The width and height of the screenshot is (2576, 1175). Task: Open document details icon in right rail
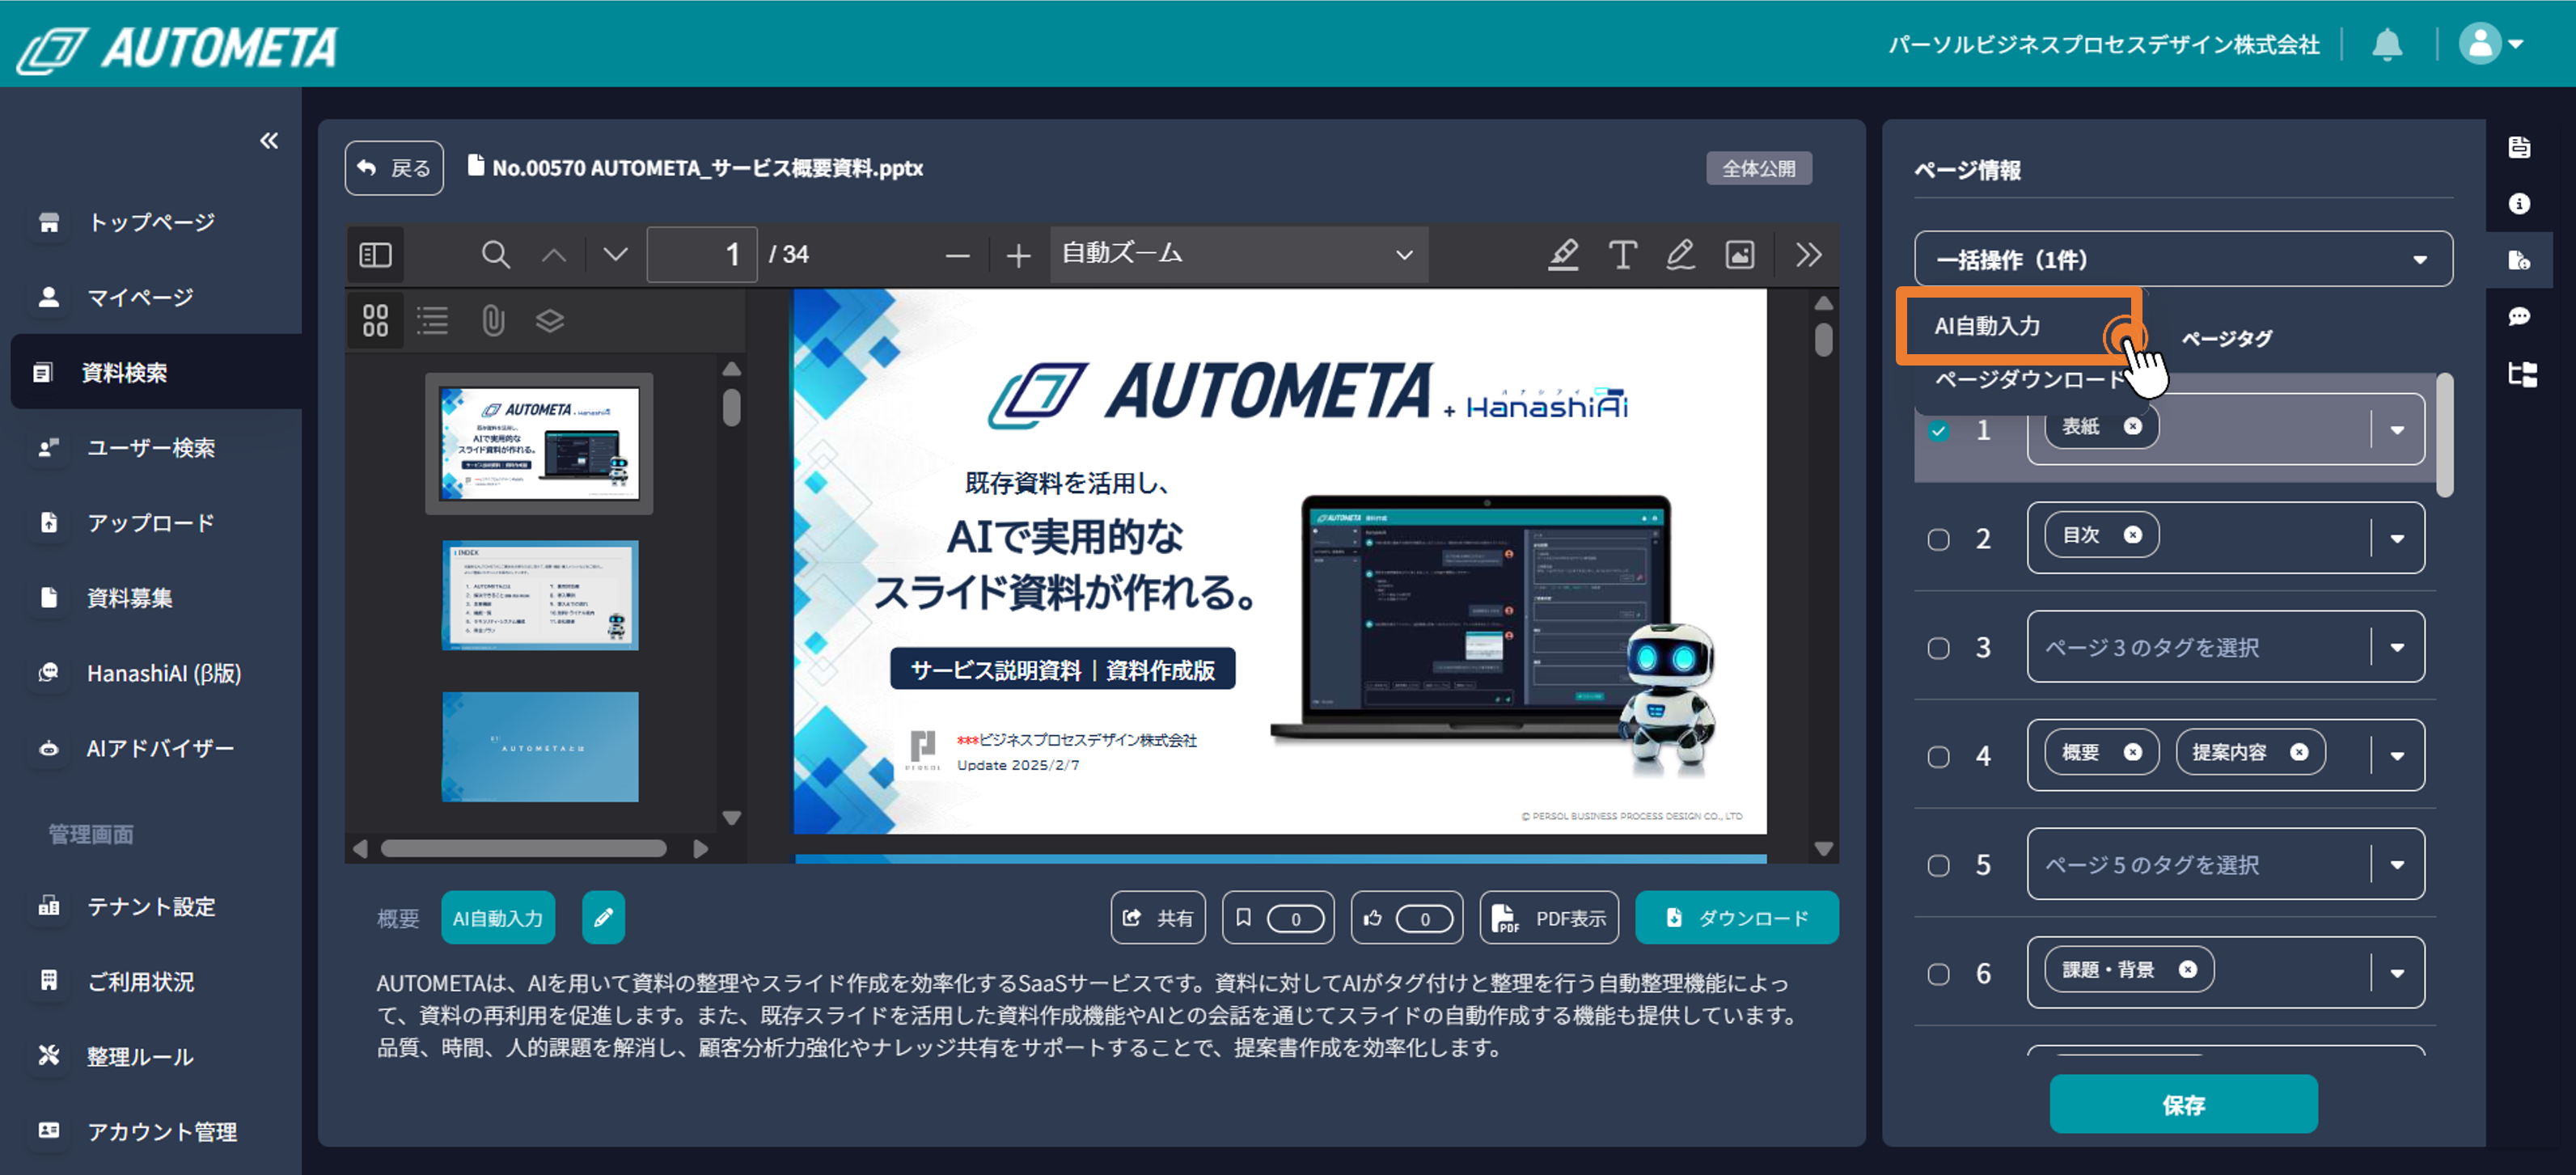(x=2519, y=148)
